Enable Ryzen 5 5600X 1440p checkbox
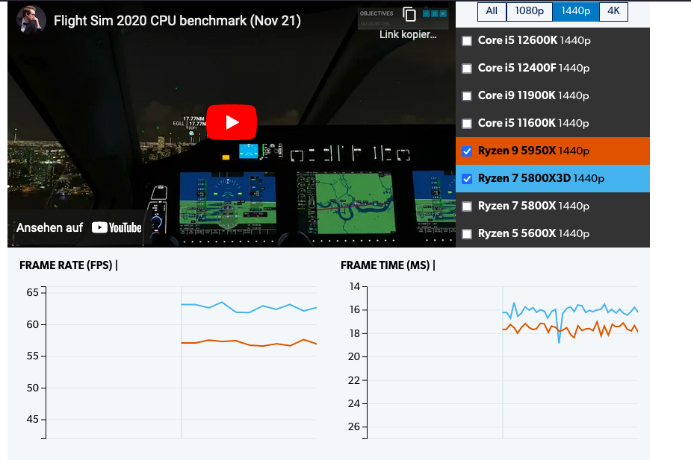The width and height of the screenshot is (691, 460). 467,234
